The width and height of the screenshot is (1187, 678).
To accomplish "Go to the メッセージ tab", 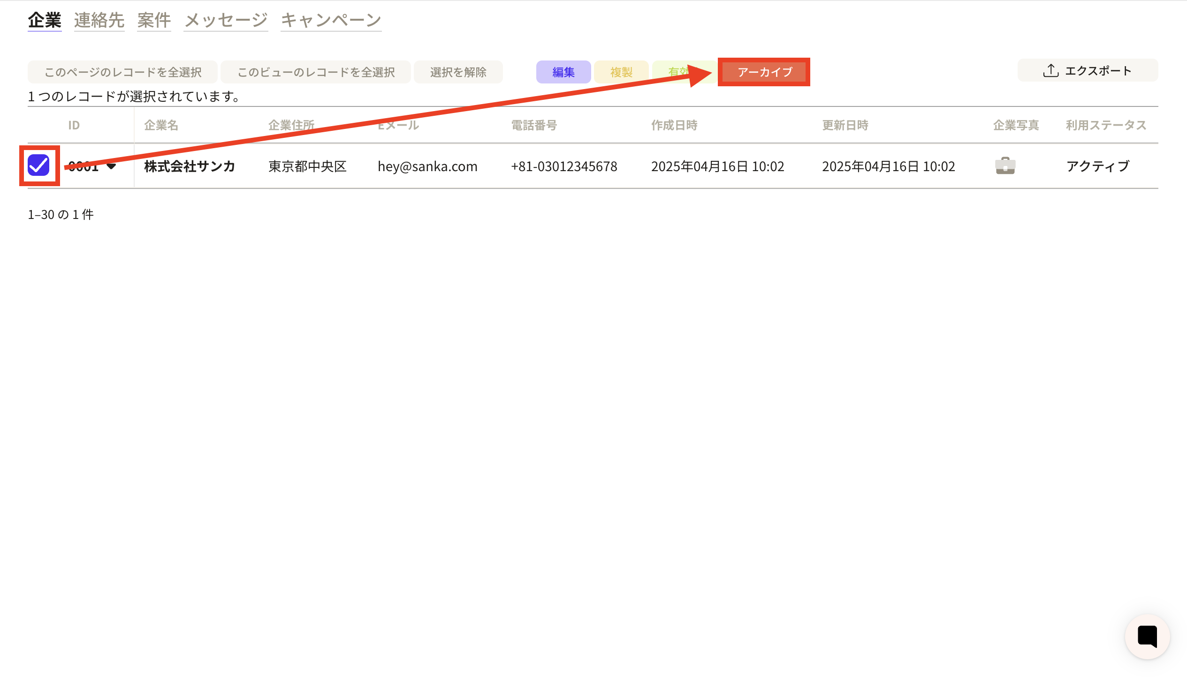I will [226, 20].
